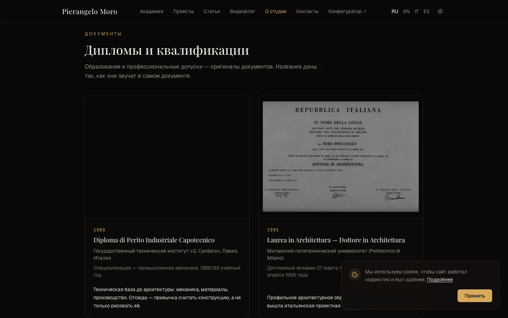Open the Статьи section
Image resolution: width=508 pixels, height=318 pixels.
click(x=212, y=11)
